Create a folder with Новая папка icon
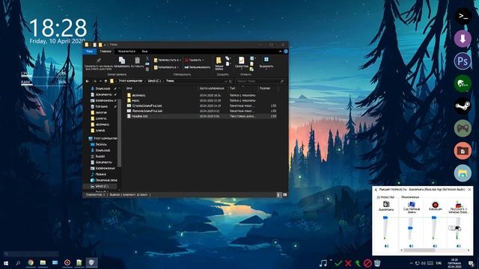Image resolution: width=479 pixels, height=269 pixels. tap(219, 61)
